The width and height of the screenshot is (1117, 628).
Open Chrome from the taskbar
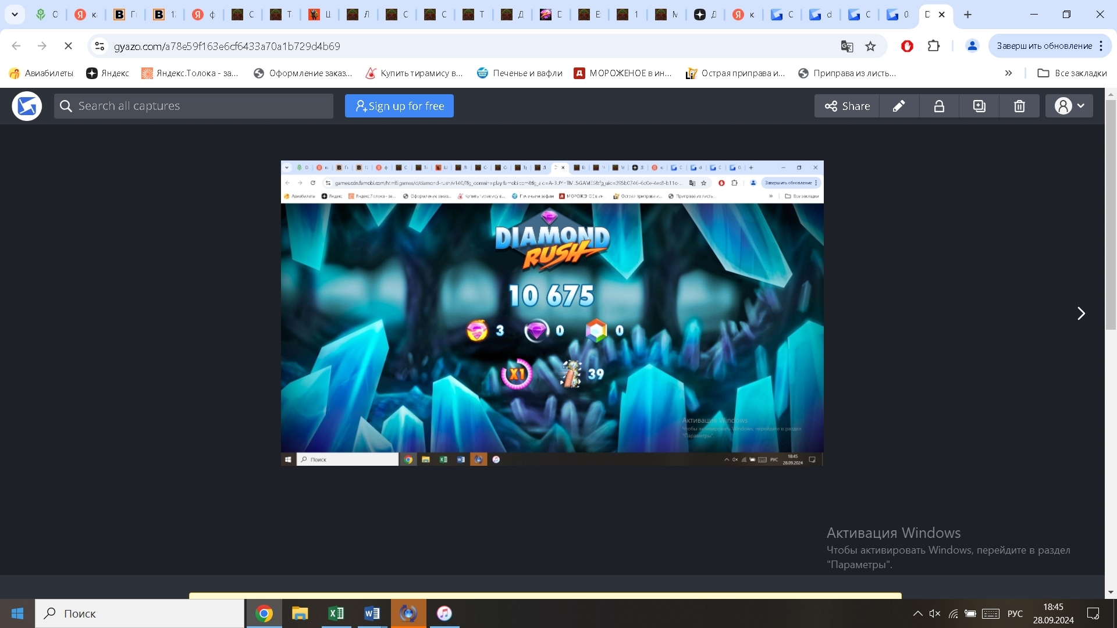264,613
